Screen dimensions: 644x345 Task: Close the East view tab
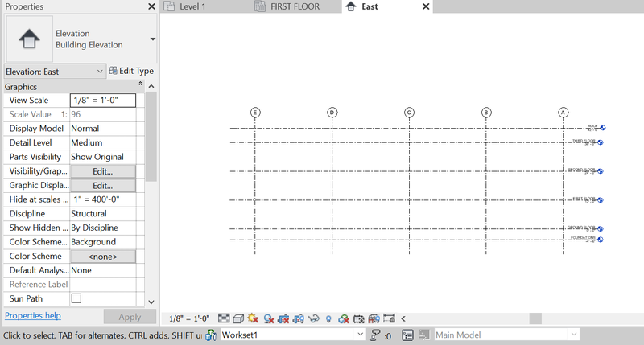click(x=425, y=6)
